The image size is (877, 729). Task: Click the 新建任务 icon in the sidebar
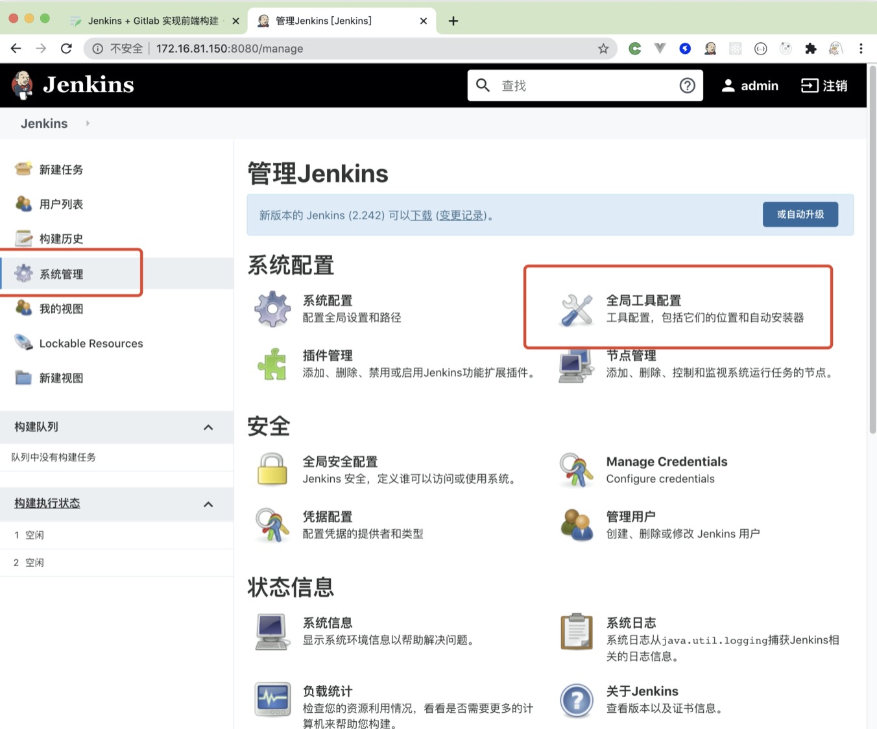click(23, 169)
